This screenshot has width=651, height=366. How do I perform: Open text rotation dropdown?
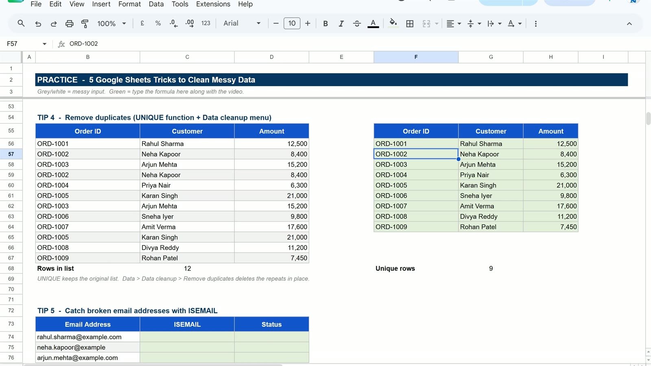(514, 24)
